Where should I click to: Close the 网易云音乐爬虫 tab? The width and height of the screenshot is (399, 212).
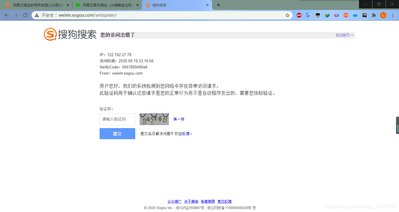(x=138, y=5)
